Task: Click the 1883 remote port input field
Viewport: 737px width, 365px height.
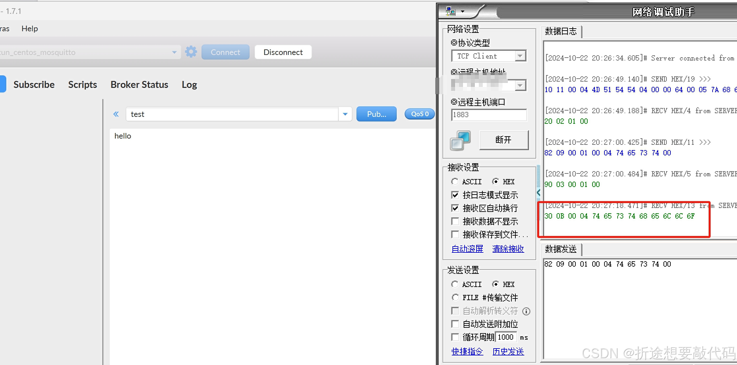Action: 488,115
